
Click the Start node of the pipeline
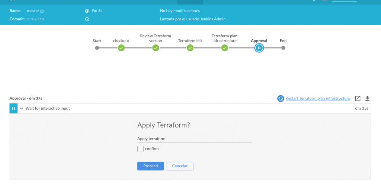pos(97,48)
